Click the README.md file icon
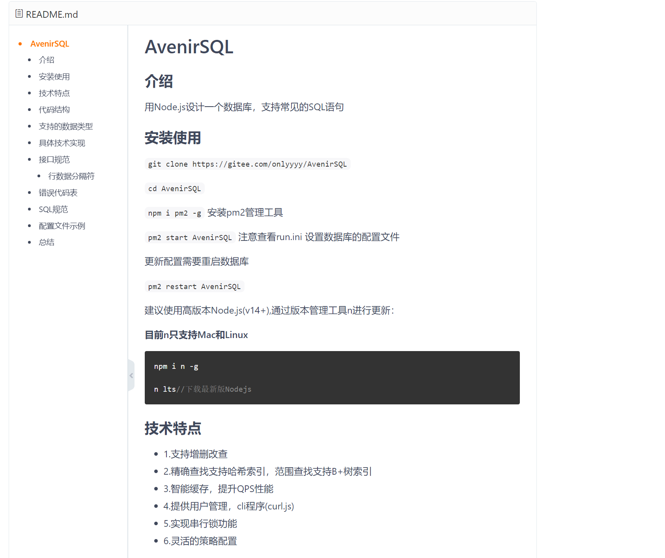665x558 pixels. pos(19,14)
